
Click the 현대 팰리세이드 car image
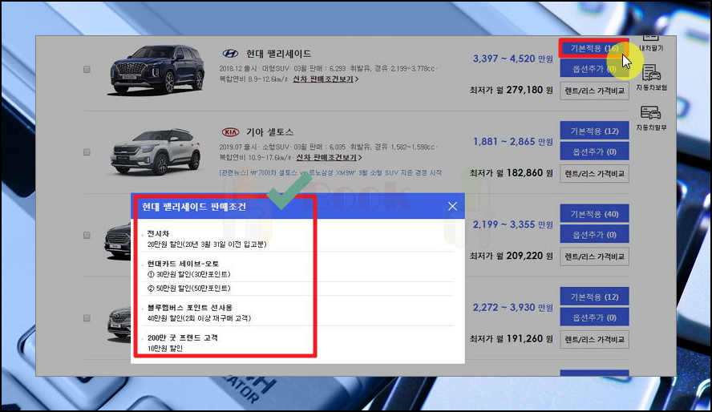pos(156,70)
